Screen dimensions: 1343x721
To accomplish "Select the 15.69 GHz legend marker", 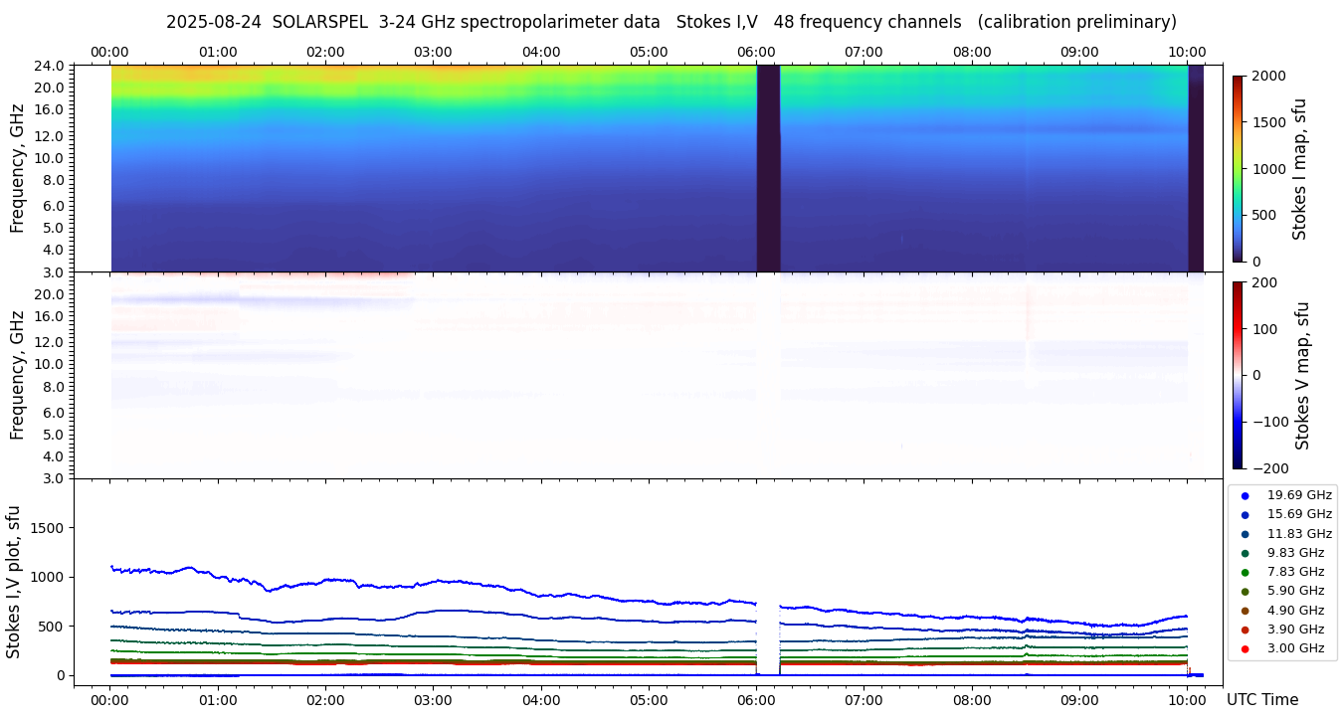I will click(1245, 514).
